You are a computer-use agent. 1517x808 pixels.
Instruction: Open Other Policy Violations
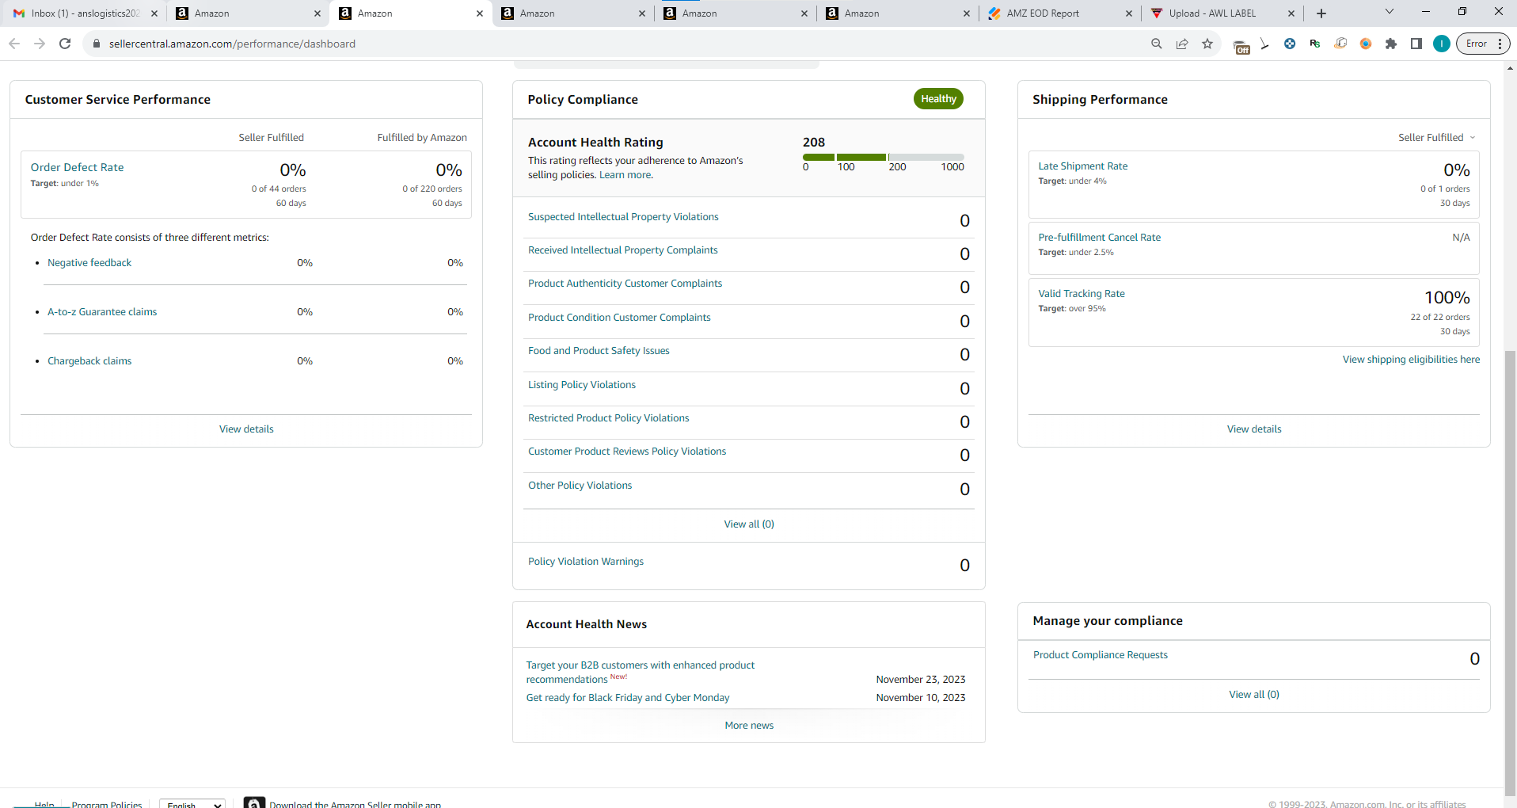[580, 485]
